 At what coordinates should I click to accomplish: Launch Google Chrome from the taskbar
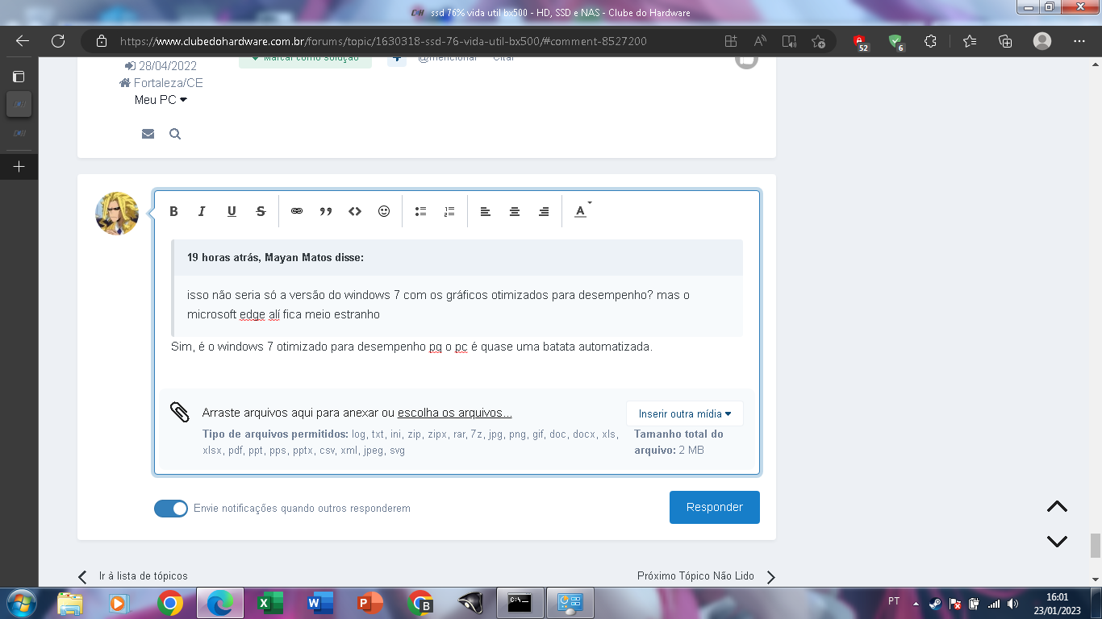tap(169, 603)
